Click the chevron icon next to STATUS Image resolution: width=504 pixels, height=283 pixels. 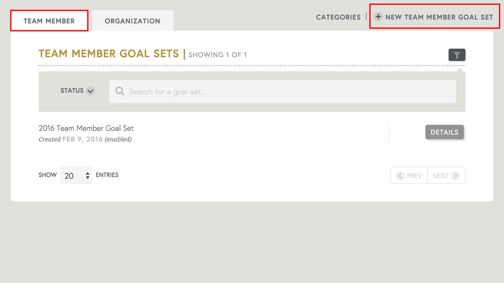90,91
